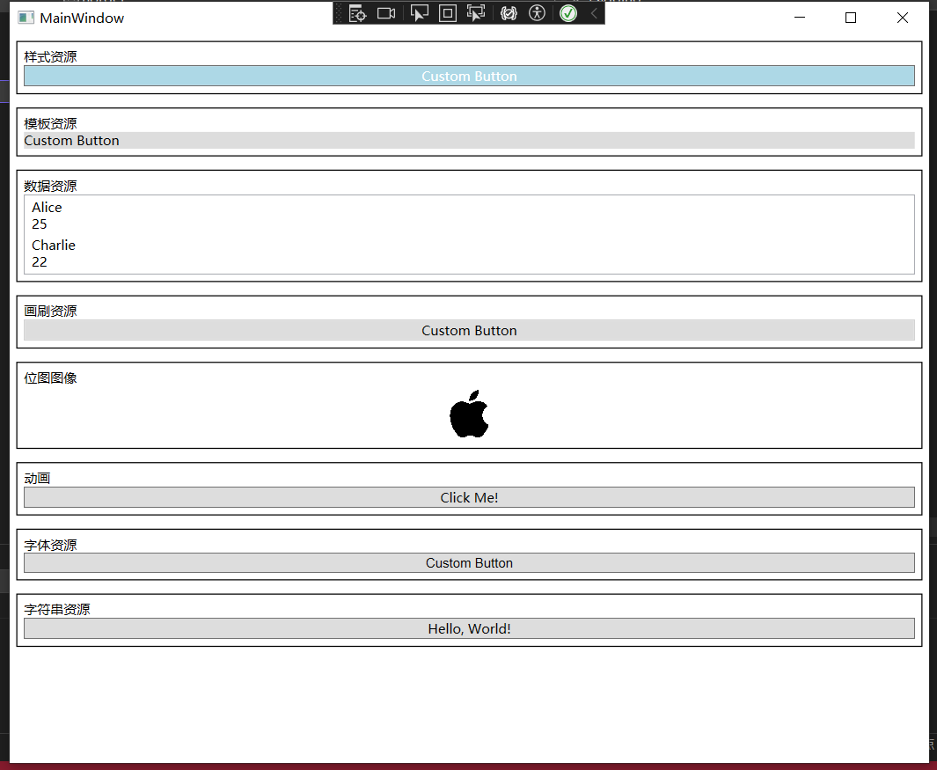Click the toolbar drag grip handle

(339, 13)
